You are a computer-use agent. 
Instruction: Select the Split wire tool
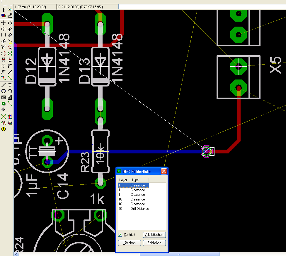pos(3,72)
